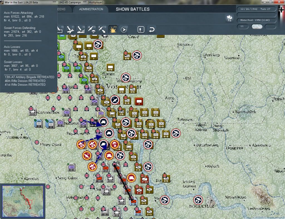Click the air battle marker right of 4=12 unit
The width and height of the screenshot is (285, 219).
(x=148, y=144)
